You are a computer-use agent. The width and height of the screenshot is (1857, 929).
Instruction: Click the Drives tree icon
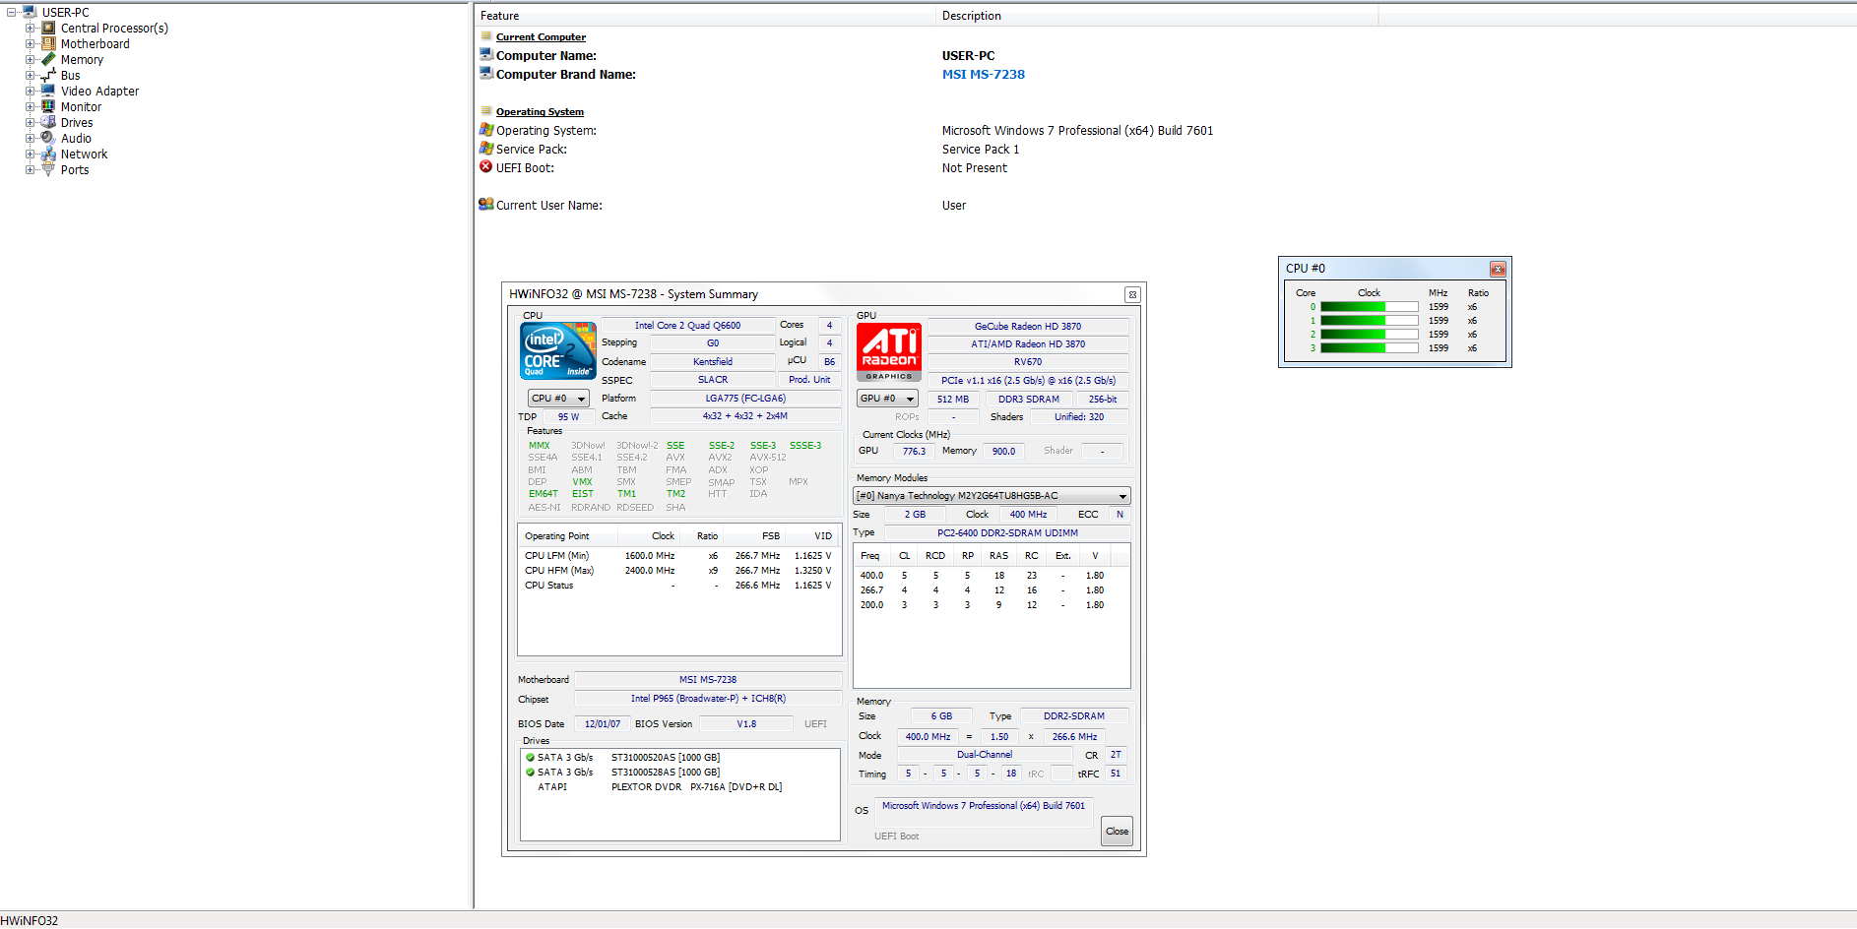48,122
